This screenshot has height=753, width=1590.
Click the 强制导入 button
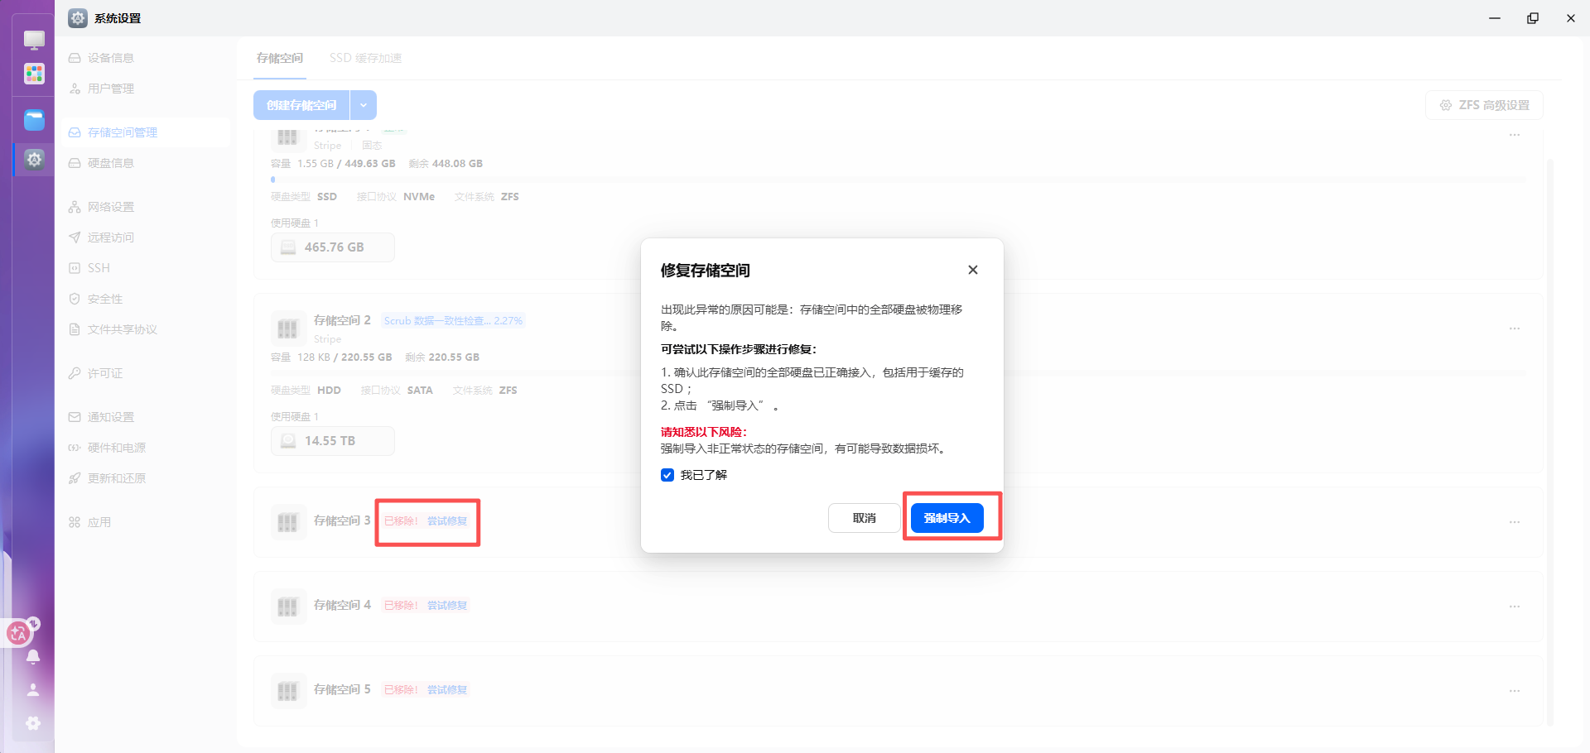click(x=947, y=518)
